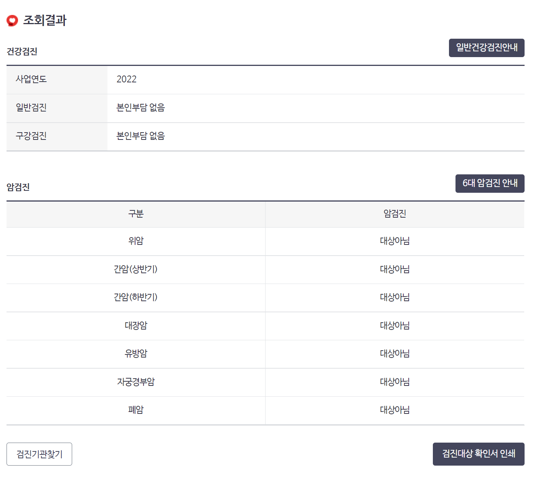Click 본인부담 없음 in the 구강검진 row
538x484 pixels.
tap(141, 136)
